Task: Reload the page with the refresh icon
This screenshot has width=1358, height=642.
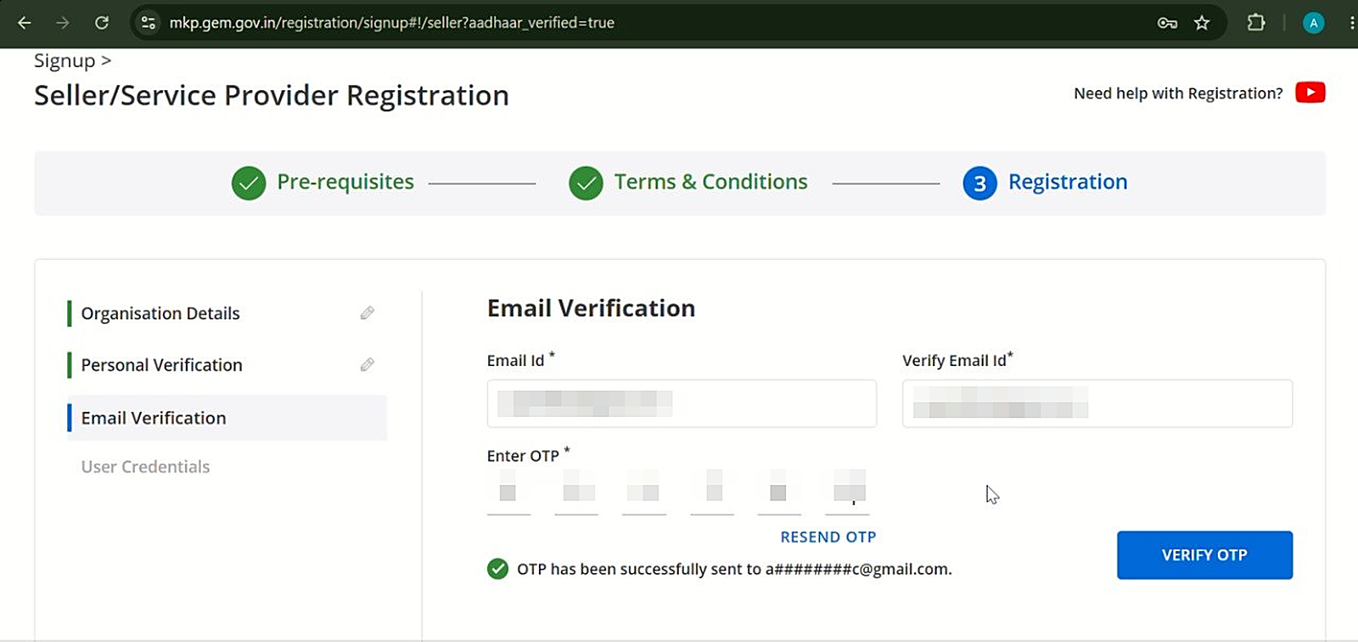Action: point(102,23)
